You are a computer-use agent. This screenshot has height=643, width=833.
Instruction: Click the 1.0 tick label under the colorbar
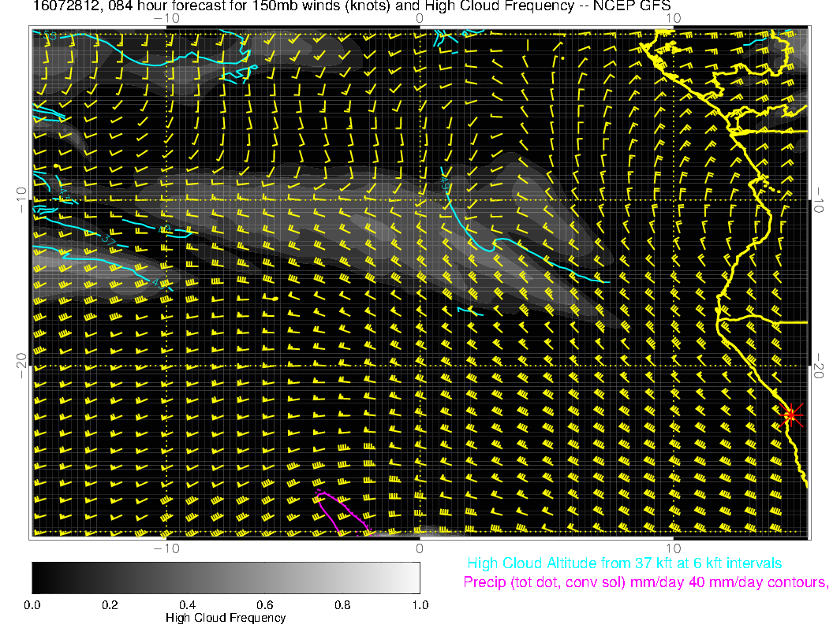click(x=419, y=605)
